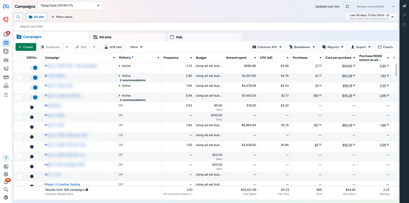Switch to the Campaigns tab

(51, 37)
